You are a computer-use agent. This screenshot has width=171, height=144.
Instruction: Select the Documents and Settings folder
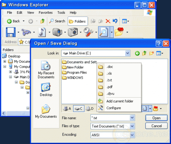tap(79, 62)
